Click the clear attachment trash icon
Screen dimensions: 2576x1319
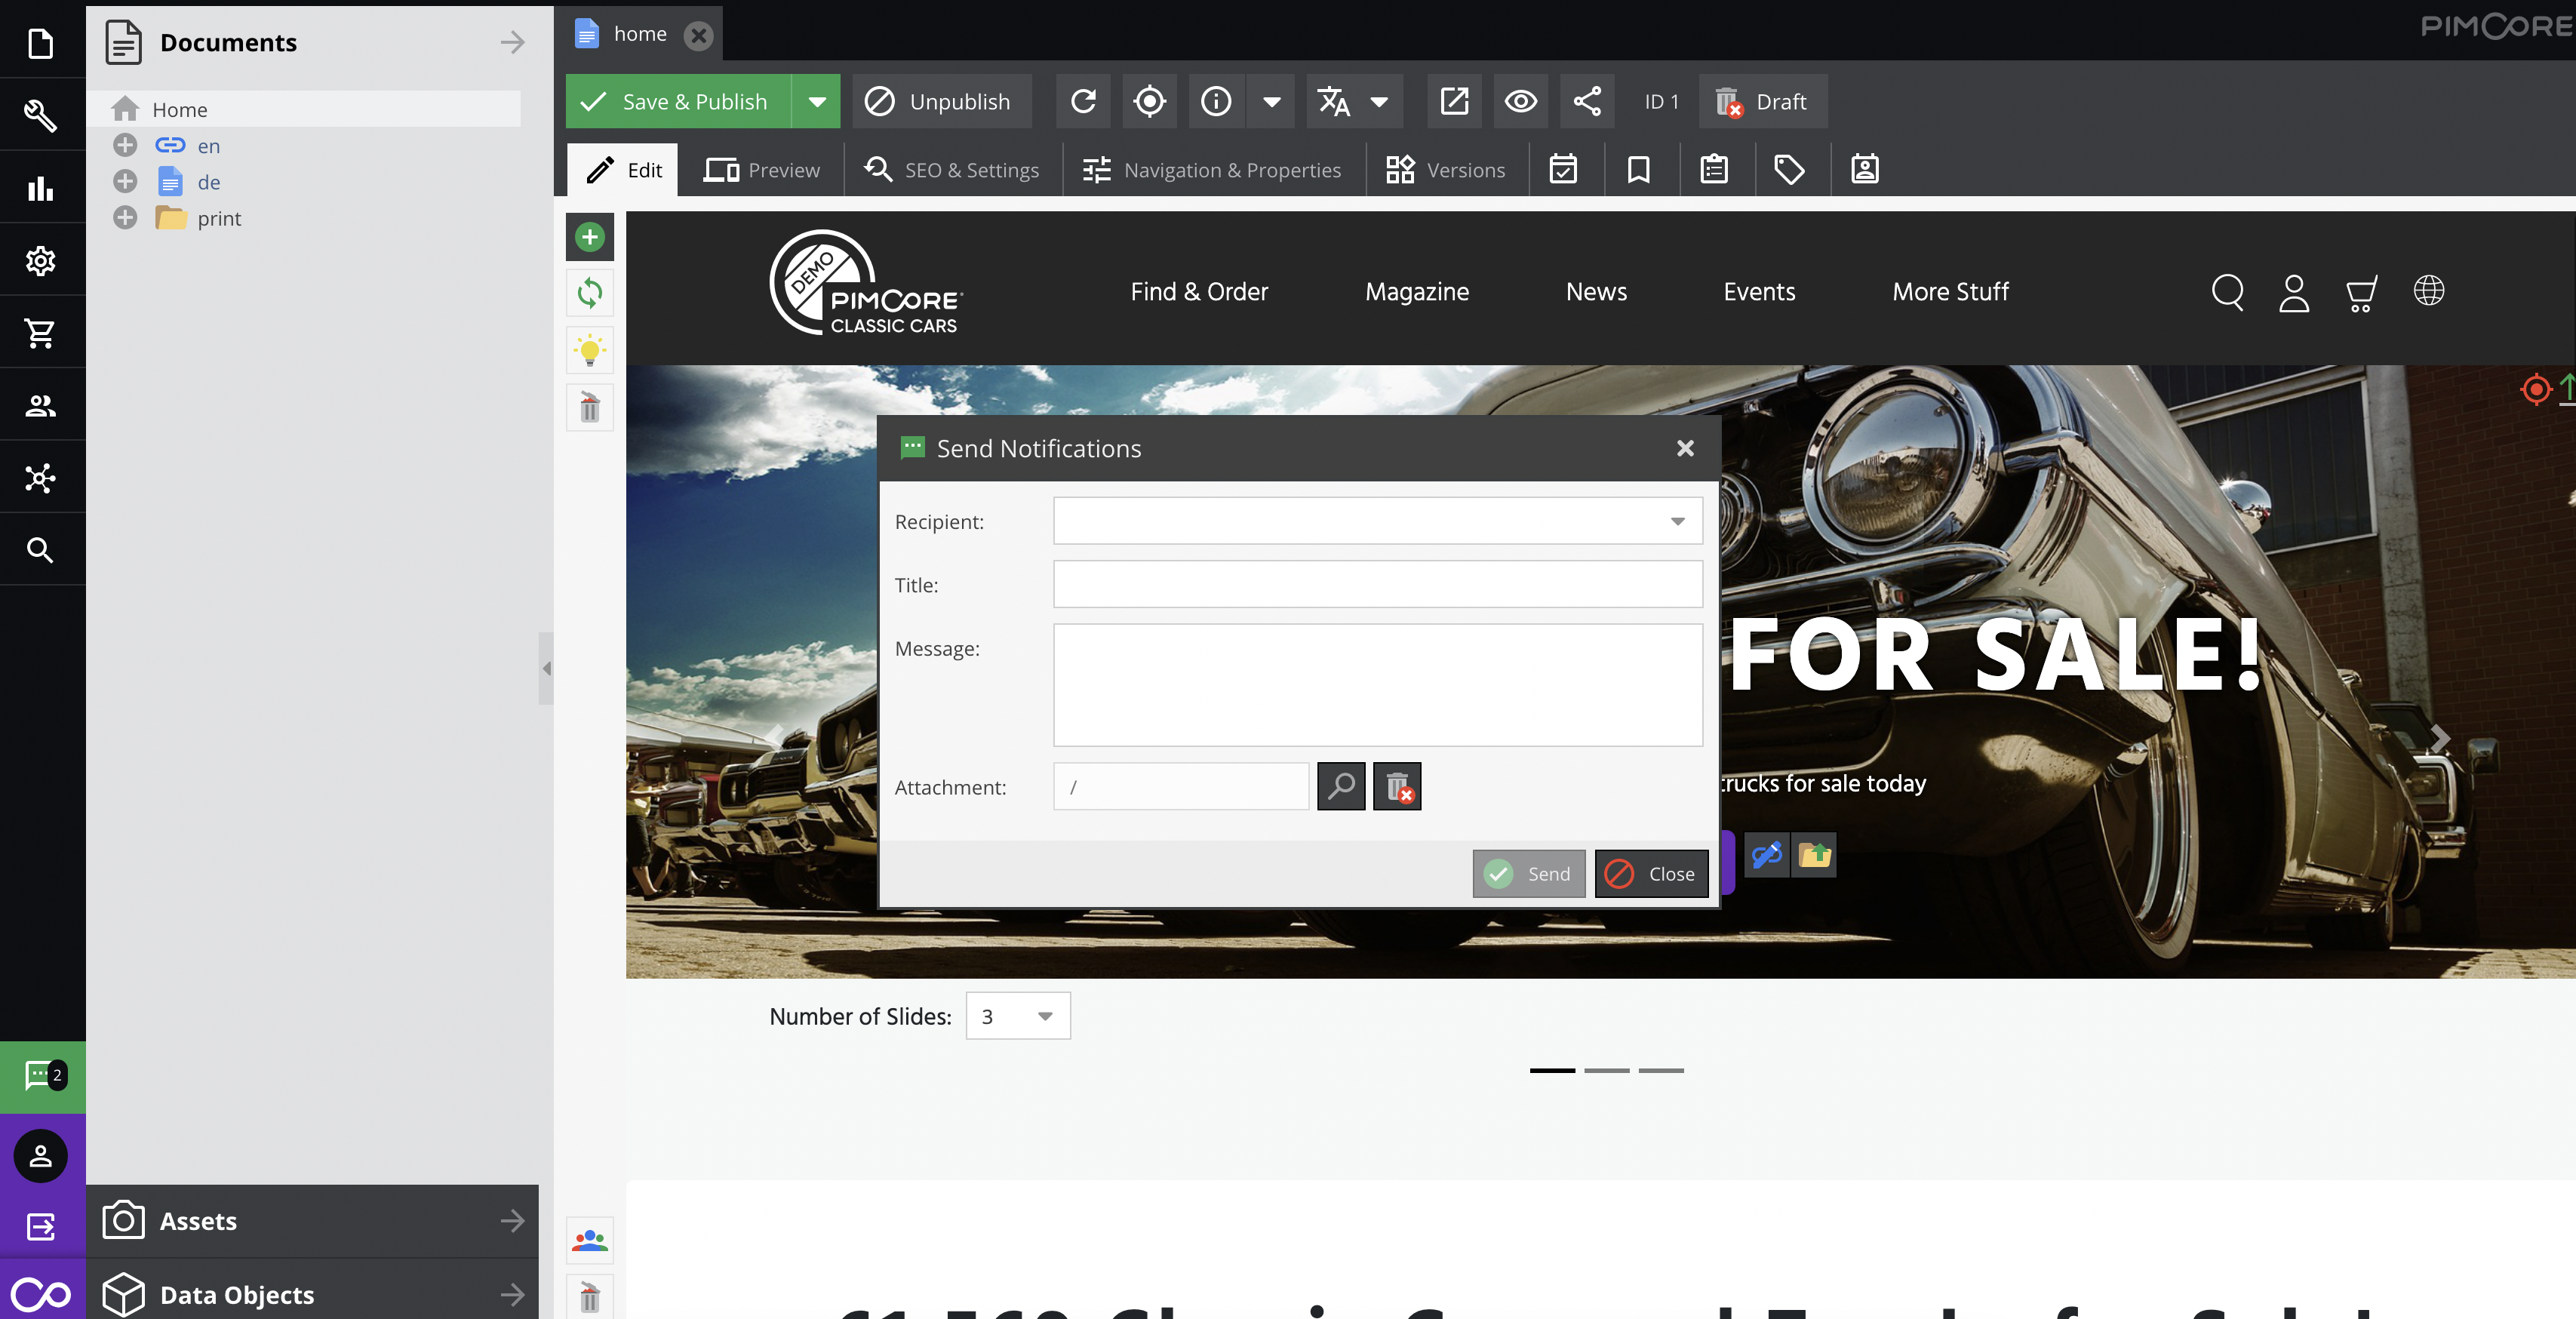pyautogui.click(x=1397, y=786)
